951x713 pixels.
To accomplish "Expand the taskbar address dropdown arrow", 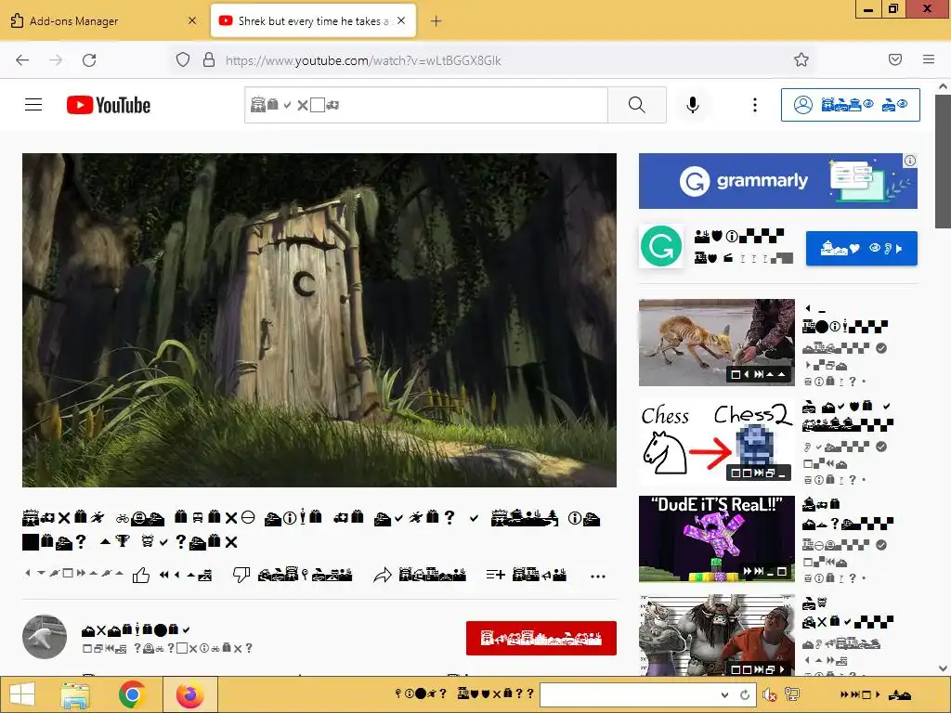I will pyautogui.click(x=724, y=694).
